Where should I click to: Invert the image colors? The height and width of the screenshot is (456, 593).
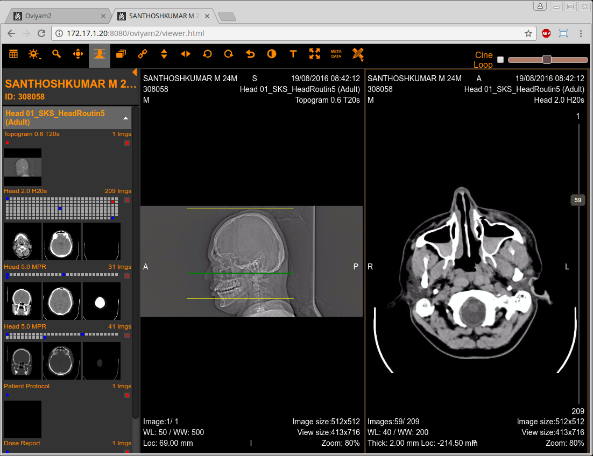point(272,54)
